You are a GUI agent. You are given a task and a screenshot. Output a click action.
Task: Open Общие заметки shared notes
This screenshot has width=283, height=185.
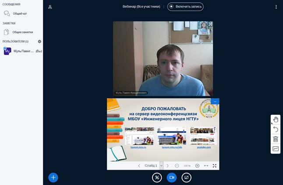[x=22, y=32]
